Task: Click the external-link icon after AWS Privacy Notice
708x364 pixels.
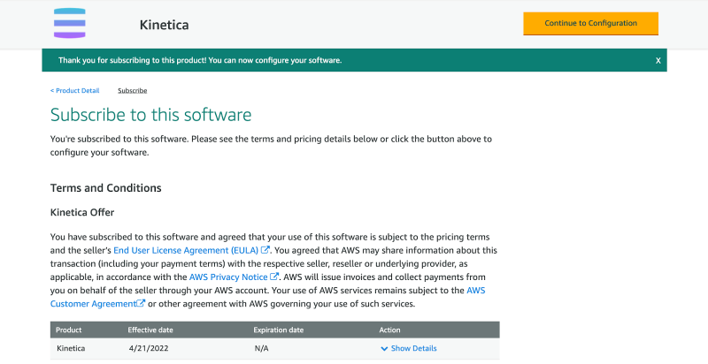Action: pos(274,277)
